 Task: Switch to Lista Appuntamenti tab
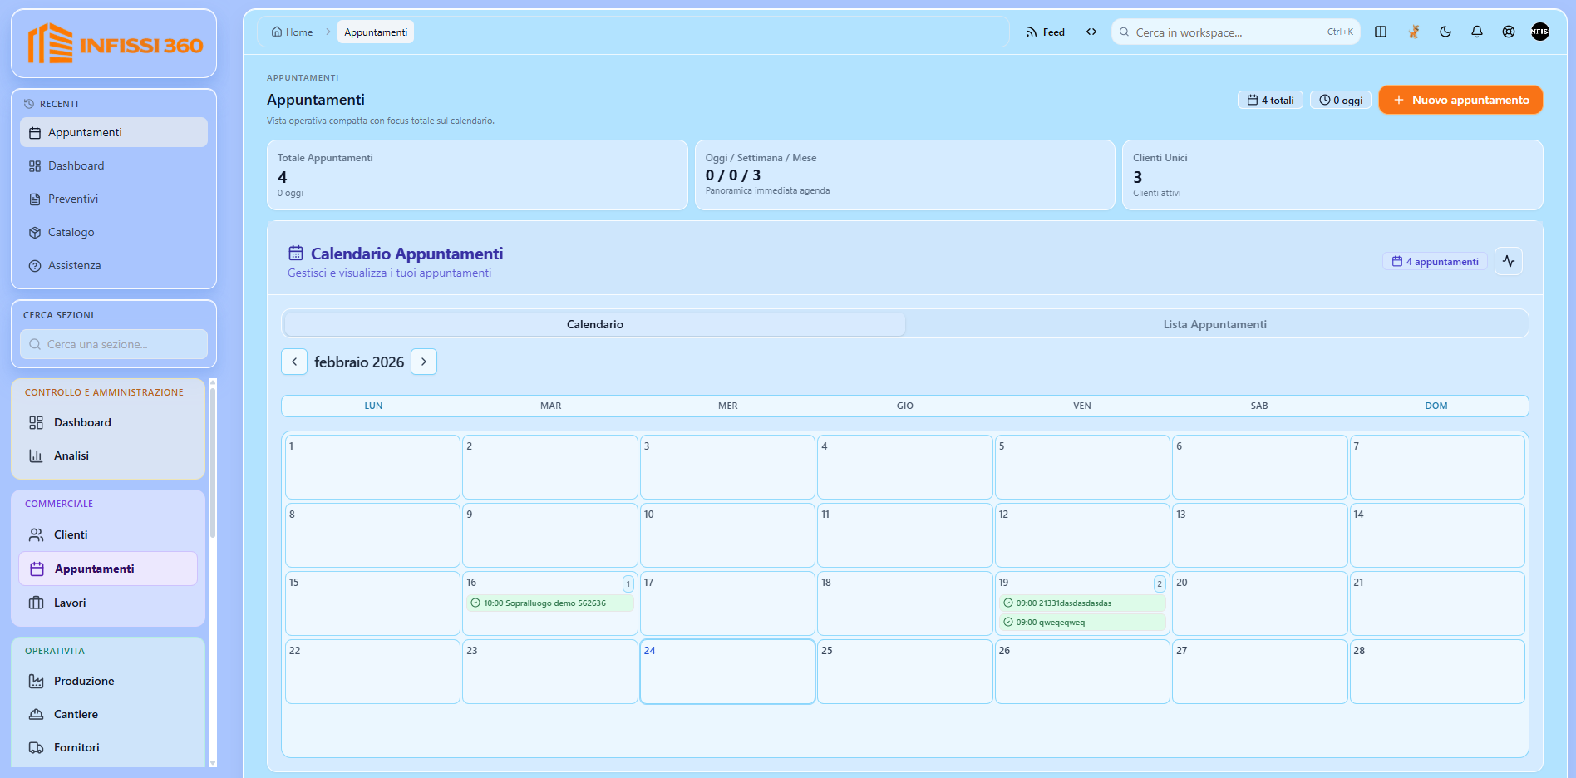click(x=1215, y=324)
